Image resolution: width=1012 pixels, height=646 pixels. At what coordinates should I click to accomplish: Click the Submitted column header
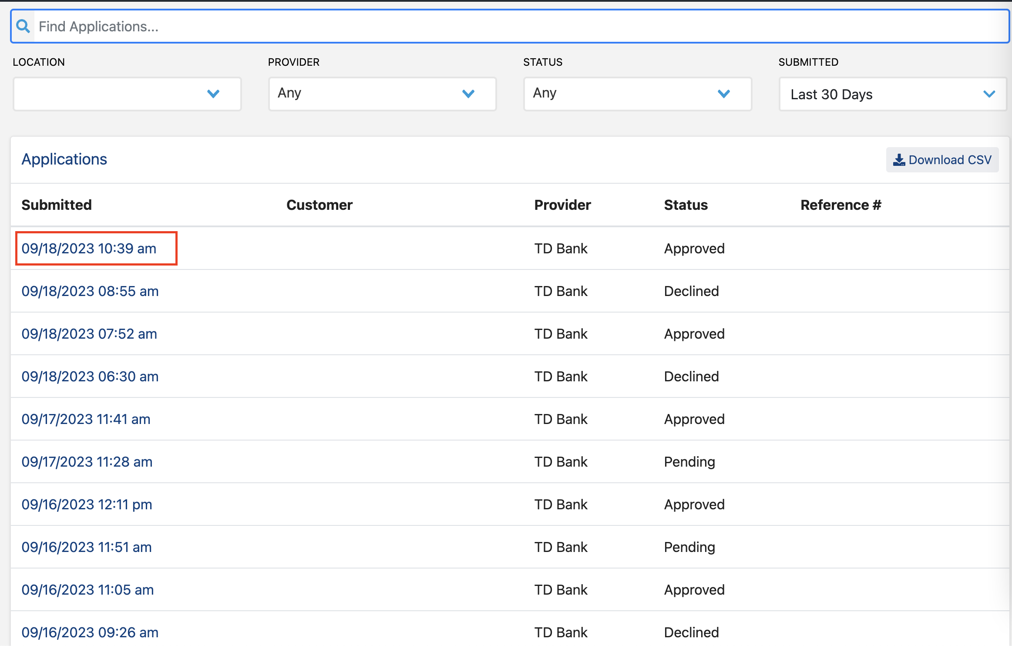click(x=57, y=205)
